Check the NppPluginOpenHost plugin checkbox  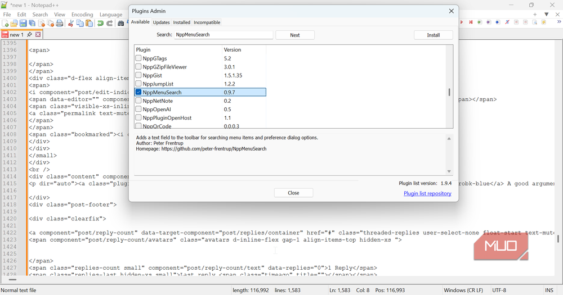point(138,117)
